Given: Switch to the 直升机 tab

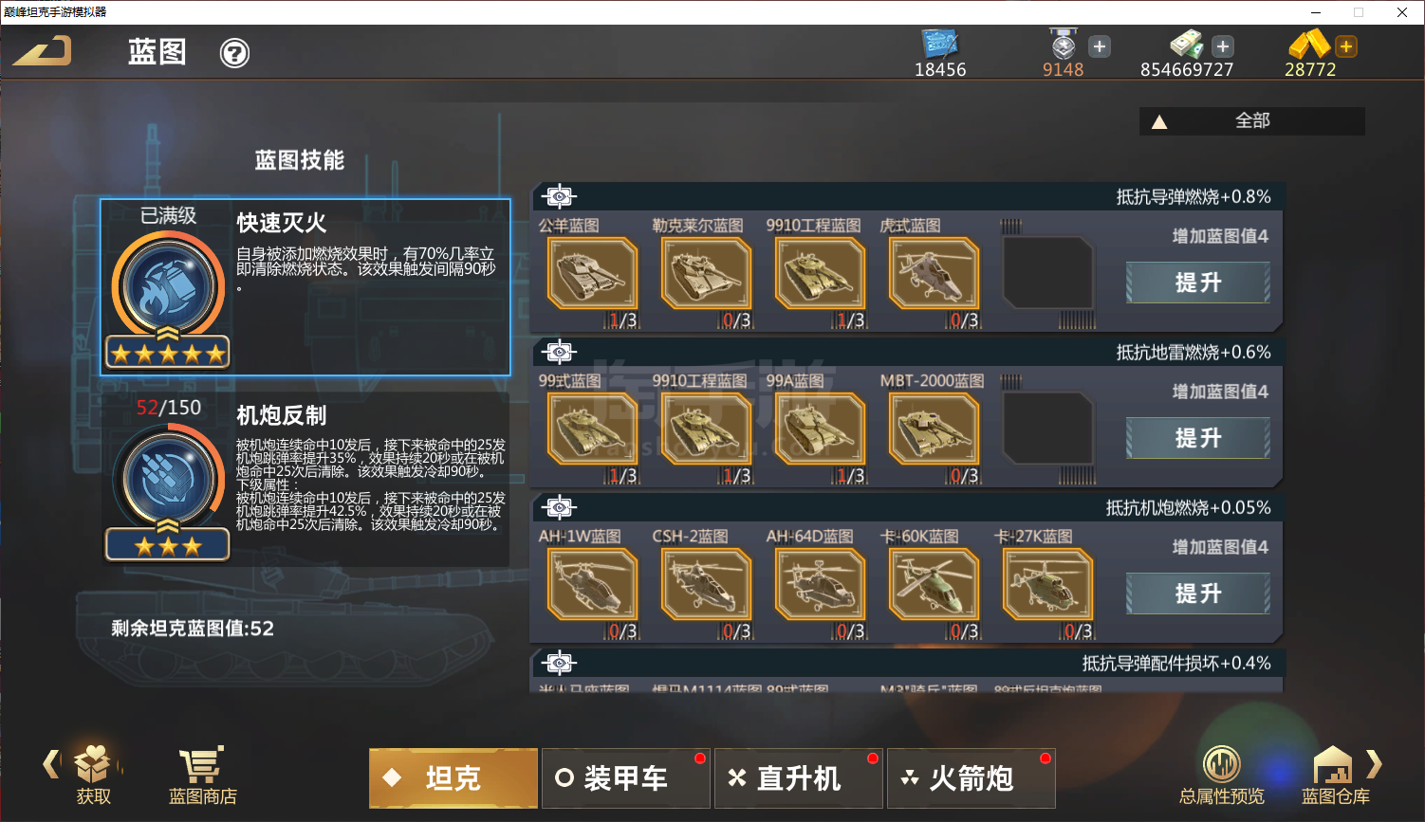Looking at the screenshot, I should (798, 778).
